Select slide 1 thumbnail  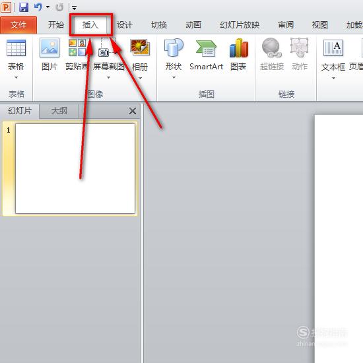pos(75,168)
